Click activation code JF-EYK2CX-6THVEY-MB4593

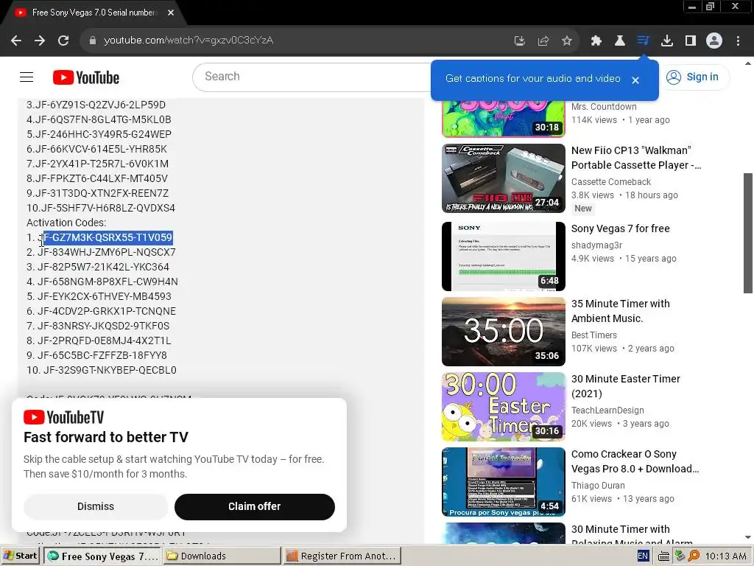[105, 296]
